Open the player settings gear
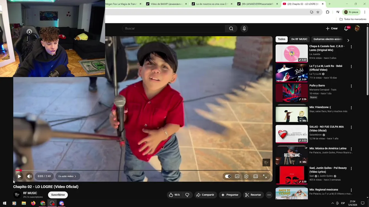 point(246,176)
